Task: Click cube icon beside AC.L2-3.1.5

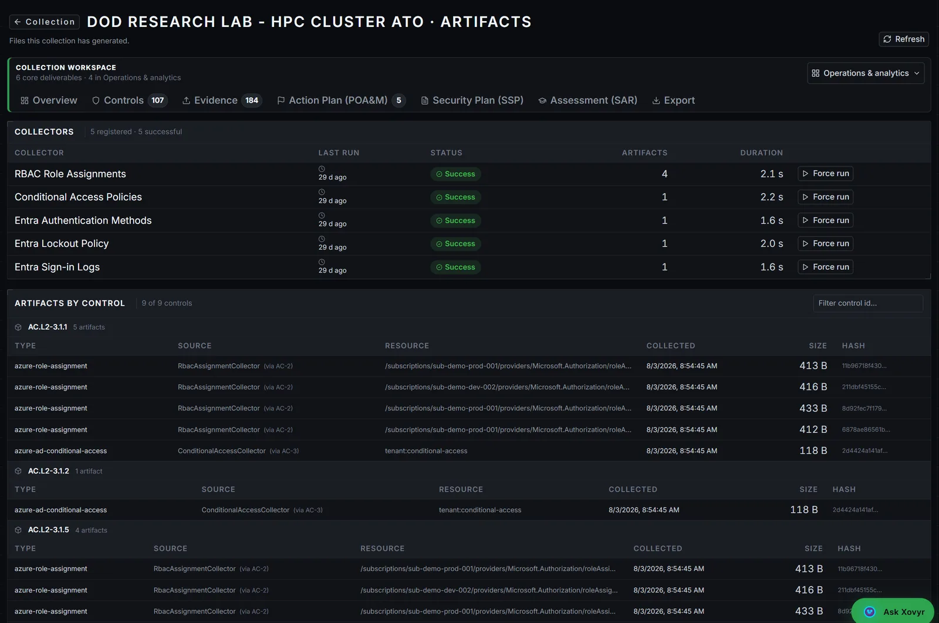Action: pos(18,530)
